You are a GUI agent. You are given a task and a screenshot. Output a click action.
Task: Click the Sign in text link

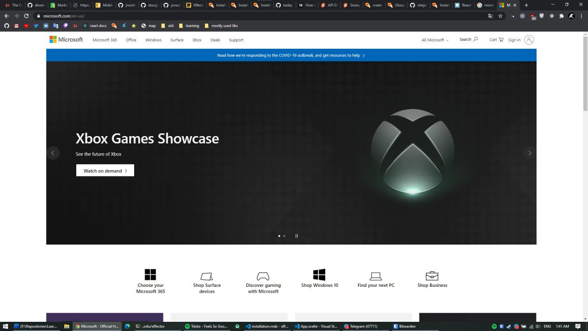tap(514, 40)
